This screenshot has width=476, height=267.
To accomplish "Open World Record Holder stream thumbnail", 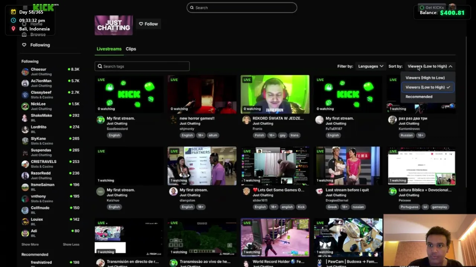I will [275, 237].
